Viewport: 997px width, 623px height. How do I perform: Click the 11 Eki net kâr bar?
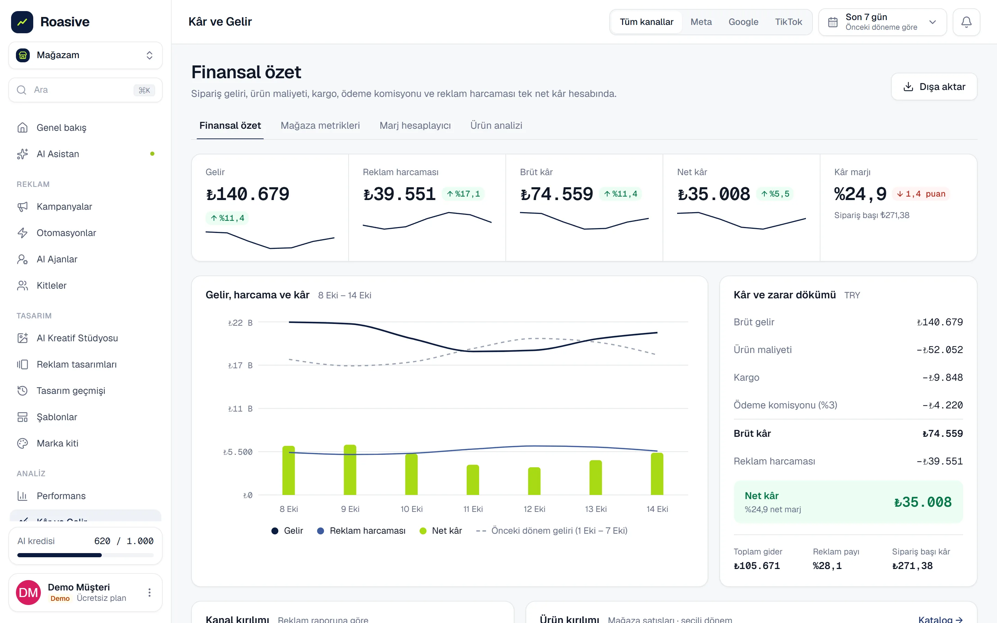(473, 480)
